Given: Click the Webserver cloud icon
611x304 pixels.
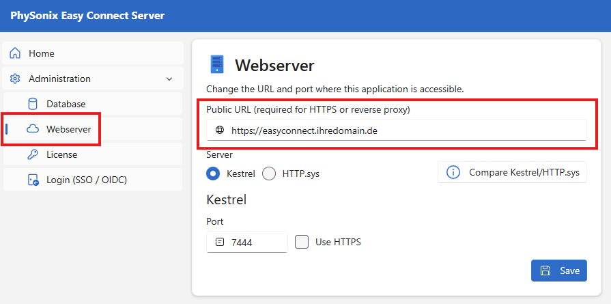Looking at the screenshot, I should [33, 129].
